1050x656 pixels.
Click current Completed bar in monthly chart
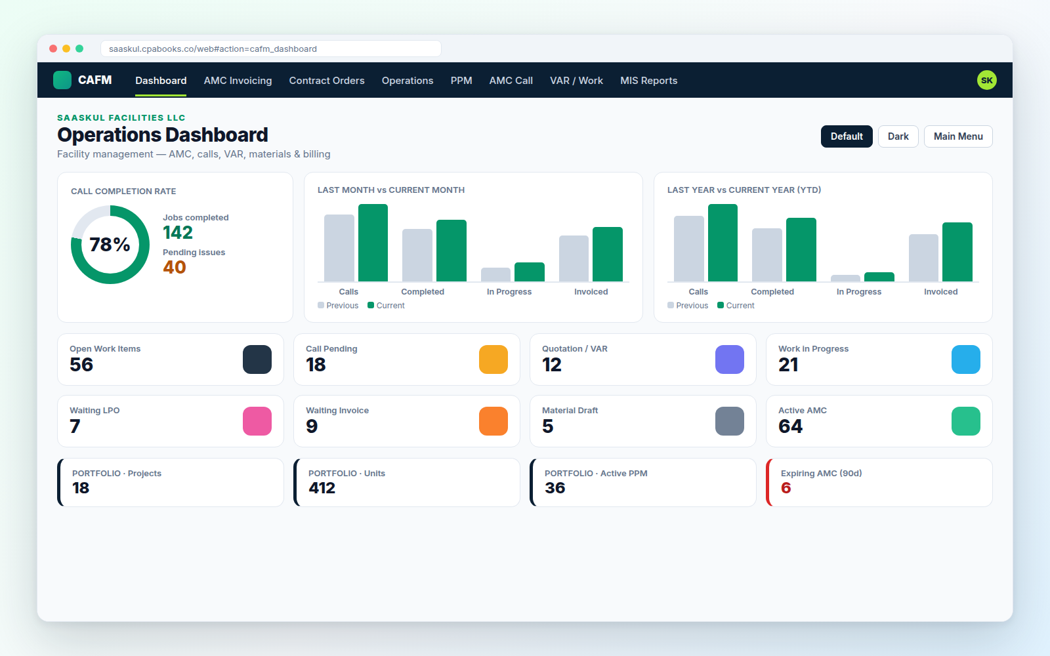coord(451,251)
